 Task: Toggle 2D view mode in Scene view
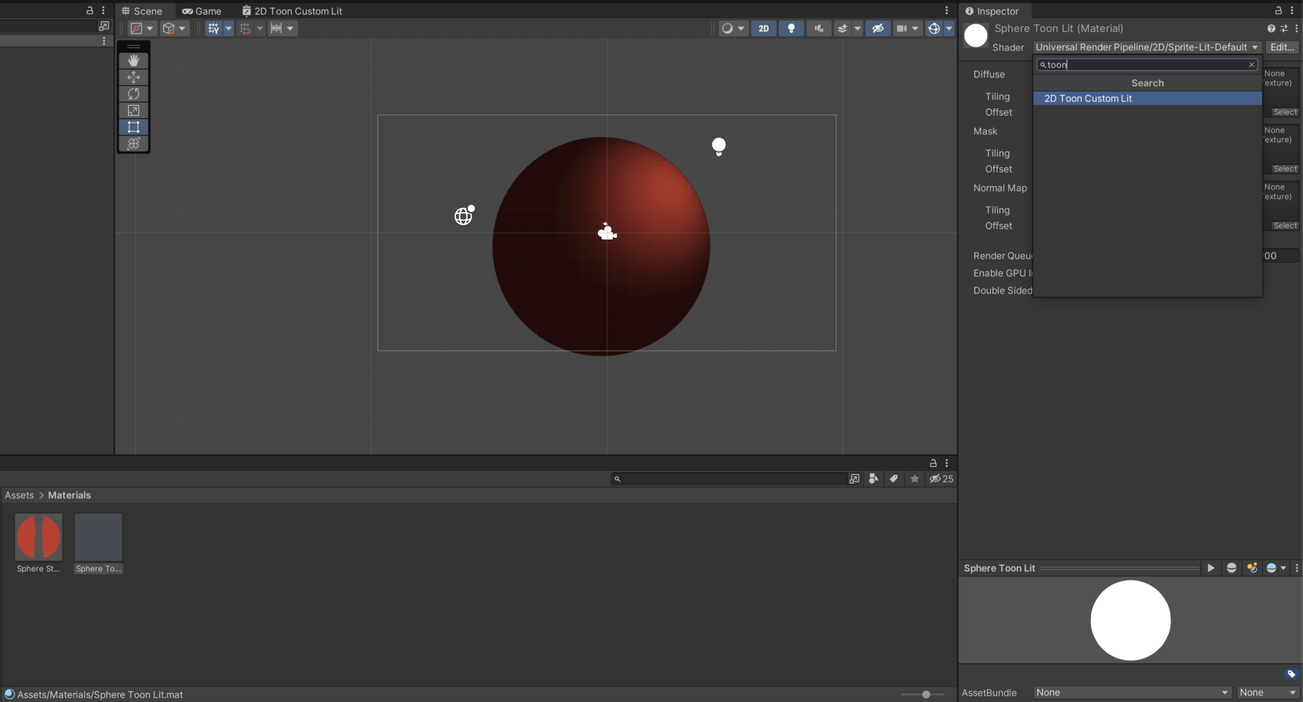tap(763, 28)
